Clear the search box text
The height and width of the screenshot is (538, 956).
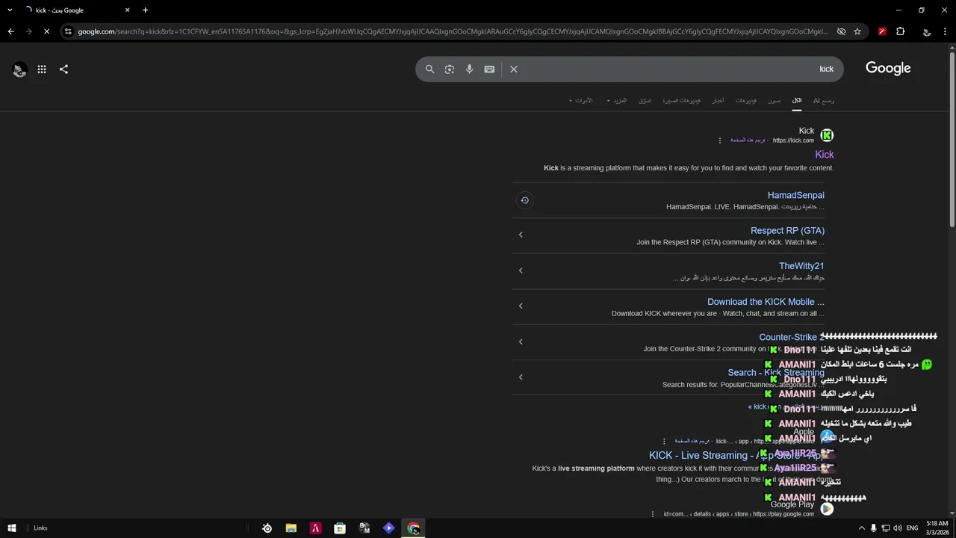pos(514,69)
